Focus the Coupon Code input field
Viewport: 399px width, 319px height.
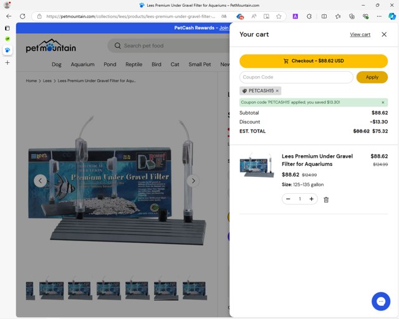coord(296,77)
